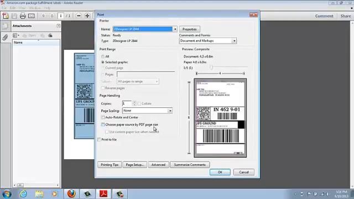The width and height of the screenshot is (354, 199).
Task: Show hidden system tray icons
Action: point(295,194)
